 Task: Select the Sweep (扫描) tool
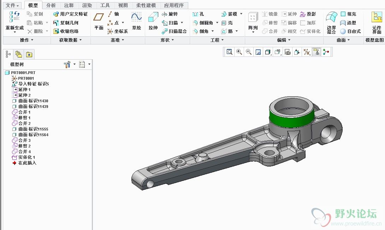pyautogui.click(x=170, y=23)
